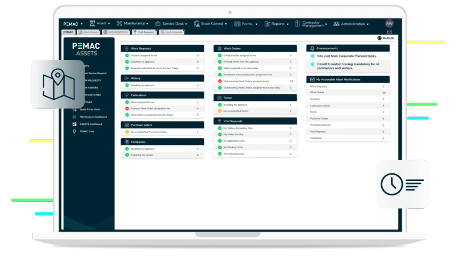Click the Announcements bell icon

[x=312, y=48]
